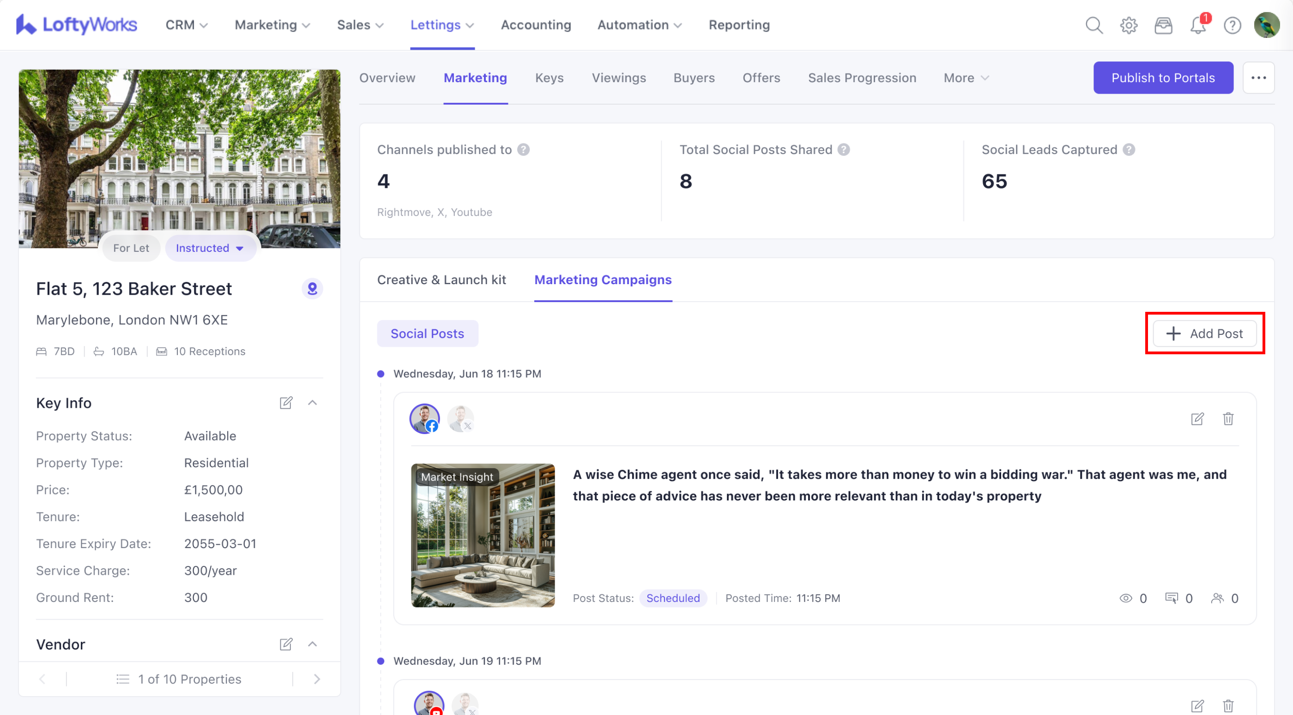Open the notifications bell
This screenshot has height=715, width=1293.
pos(1197,25)
